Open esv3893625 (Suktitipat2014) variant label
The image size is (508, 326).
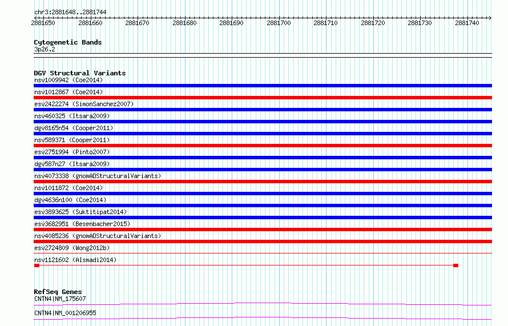coord(80,212)
